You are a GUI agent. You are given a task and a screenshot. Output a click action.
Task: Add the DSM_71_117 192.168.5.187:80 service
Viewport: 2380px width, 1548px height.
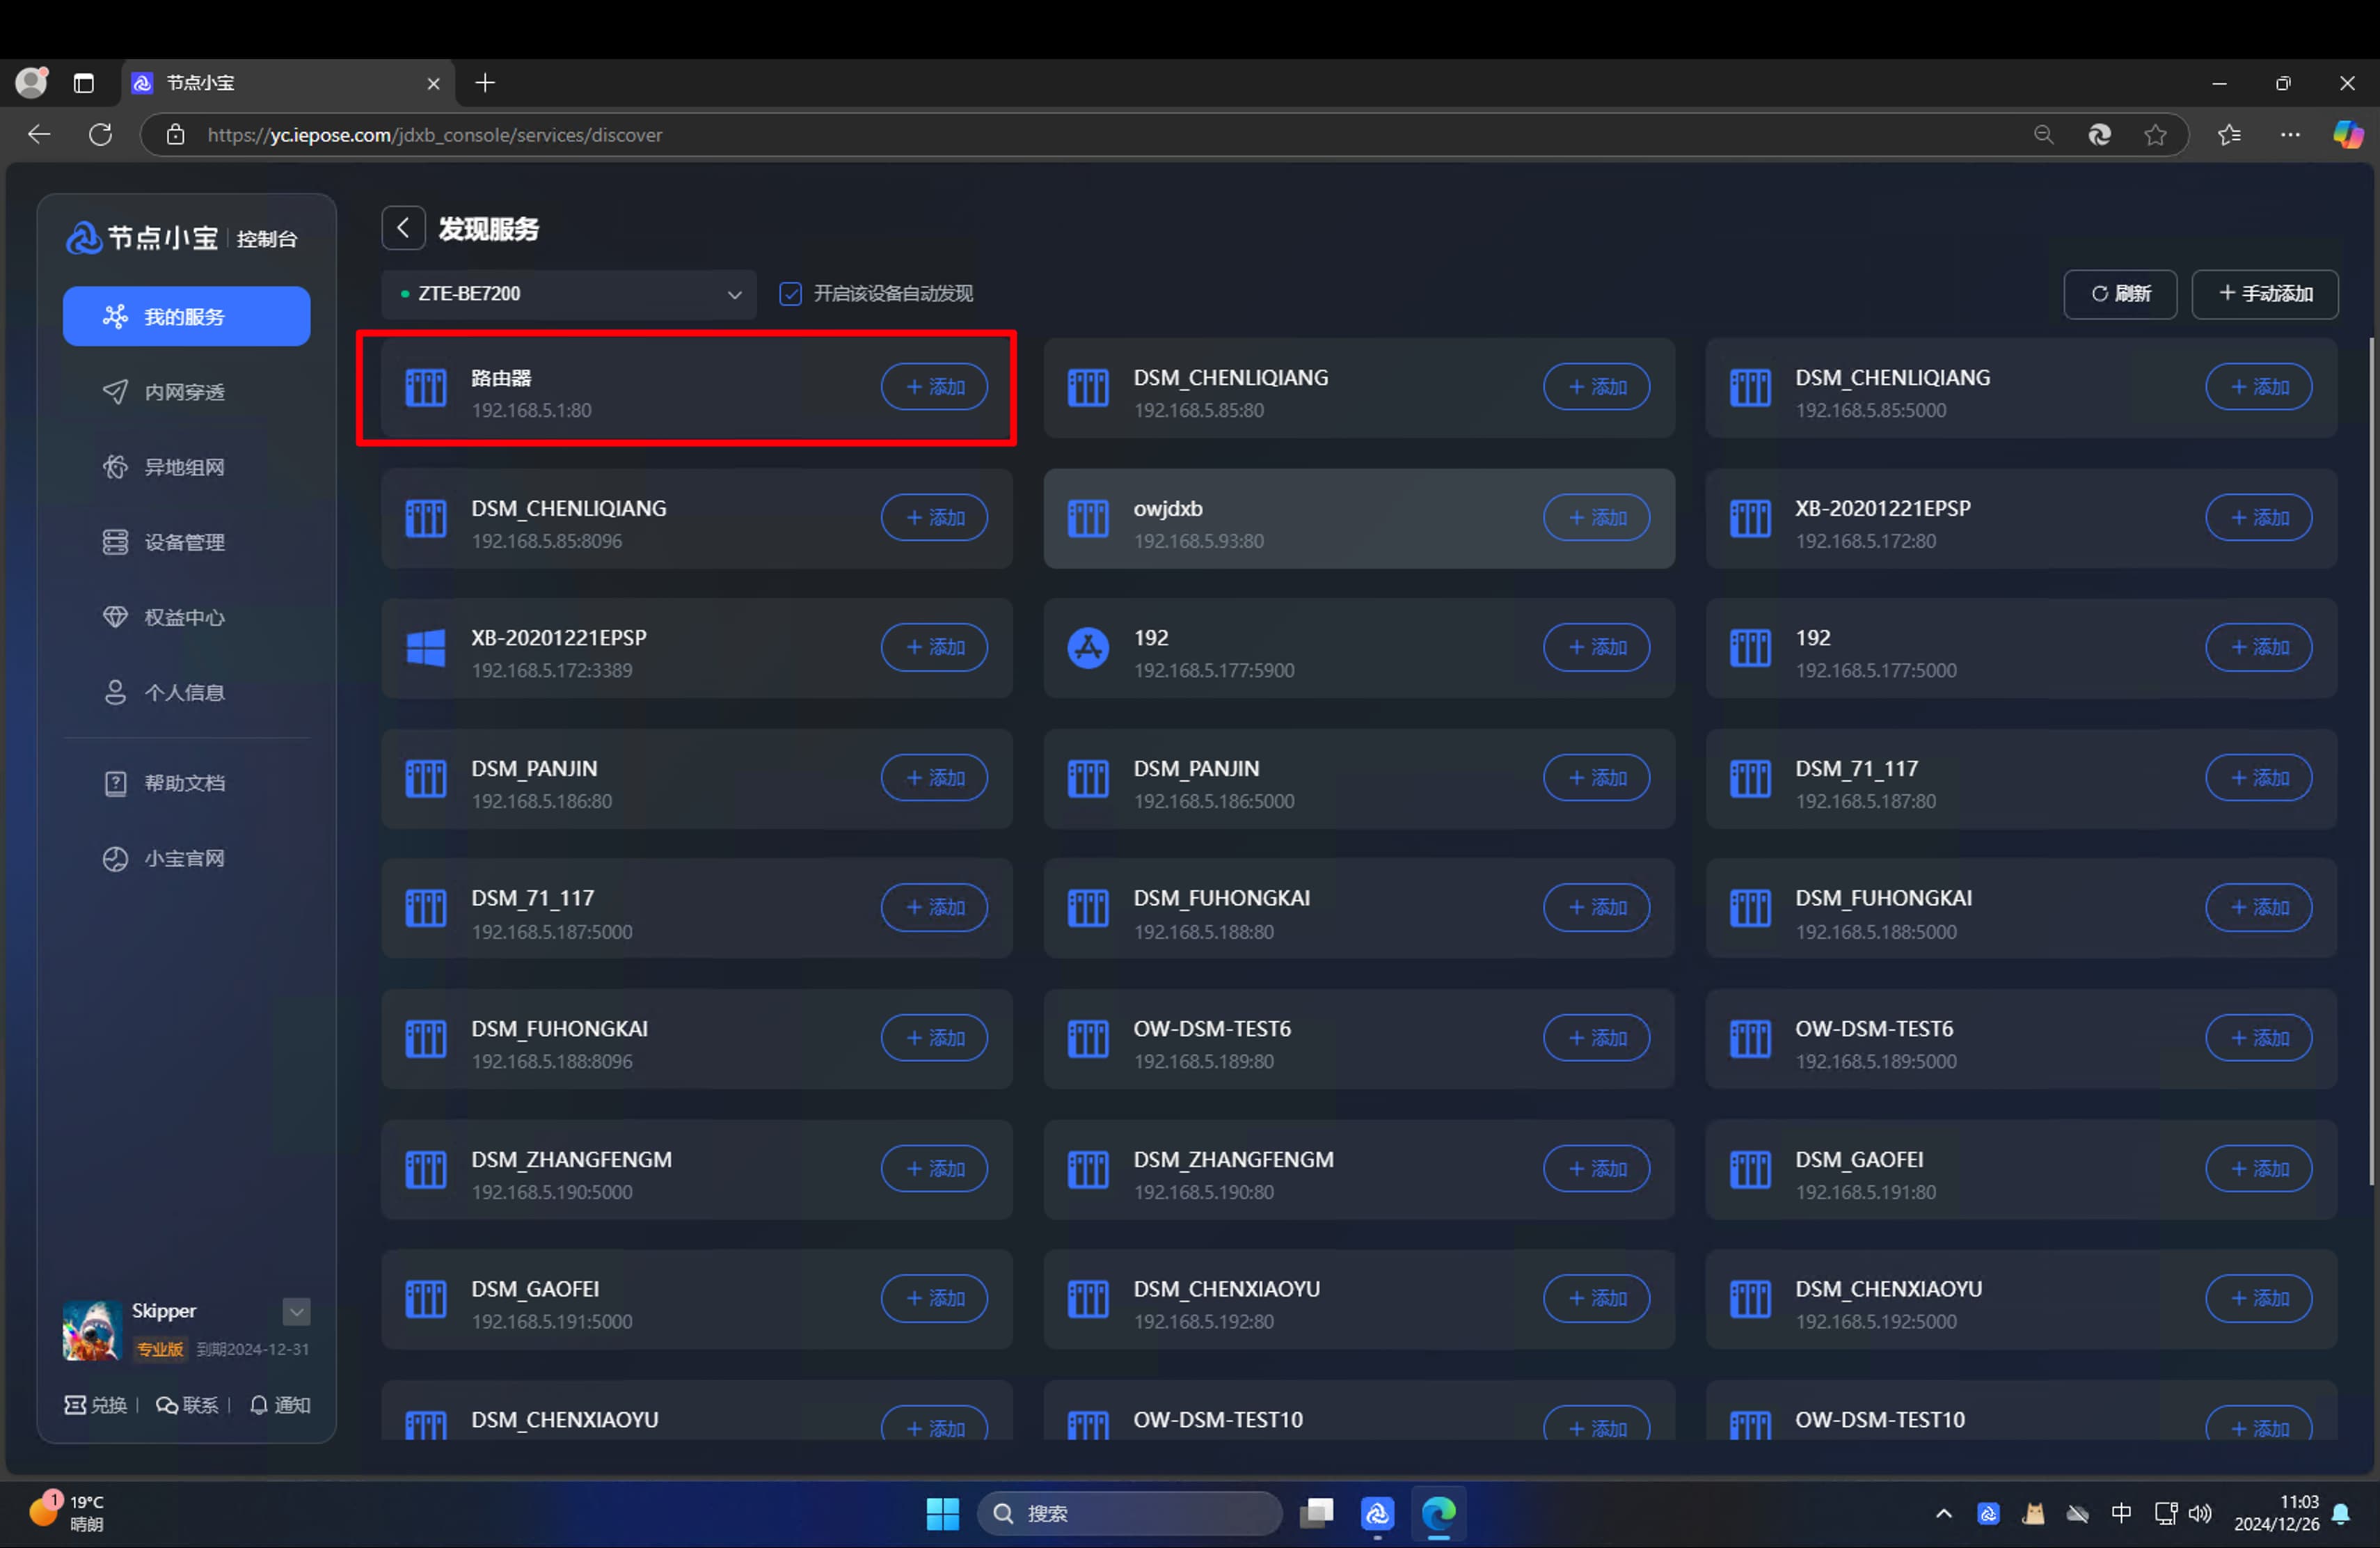pos(2258,778)
